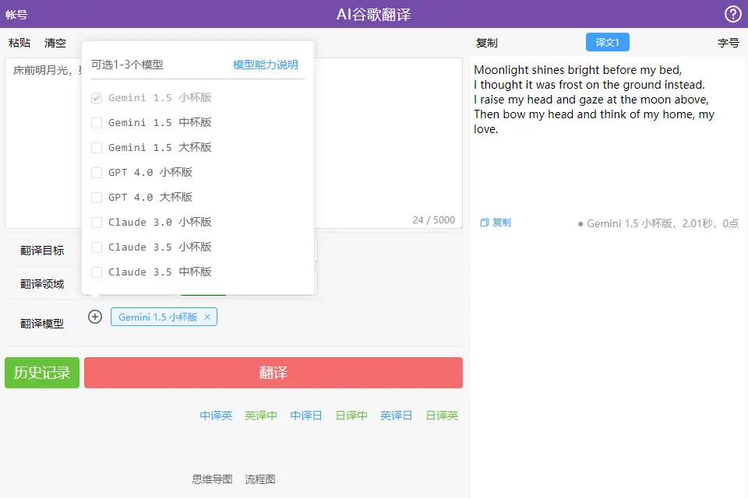This screenshot has height=498, width=748.
Task: Remove the Gemini 1.5 小杯版 model tag
Action: [208, 317]
